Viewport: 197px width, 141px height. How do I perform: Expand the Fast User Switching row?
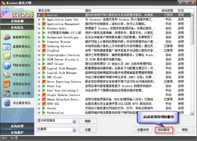[39, 91]
